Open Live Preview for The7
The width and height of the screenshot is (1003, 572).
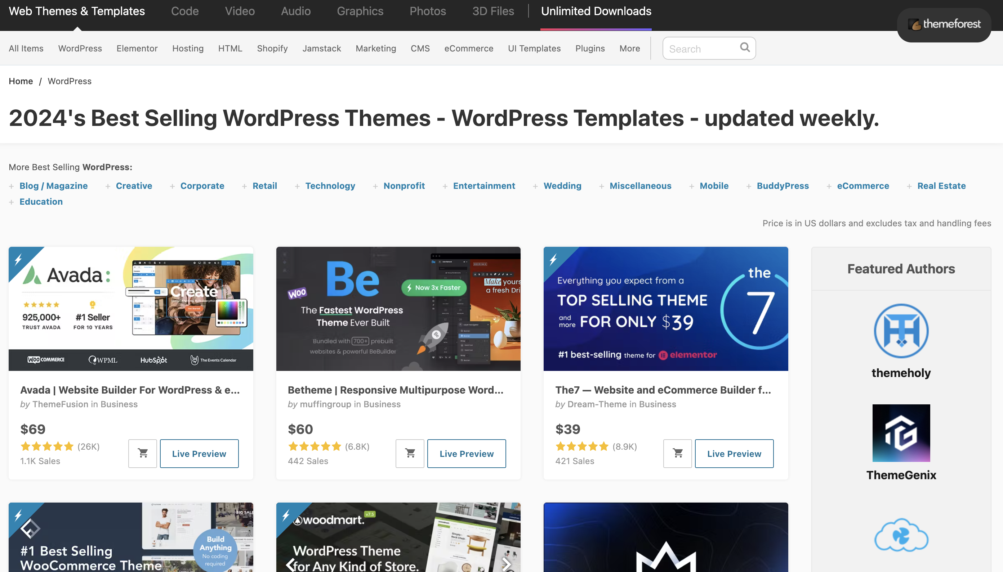[734, 453]
